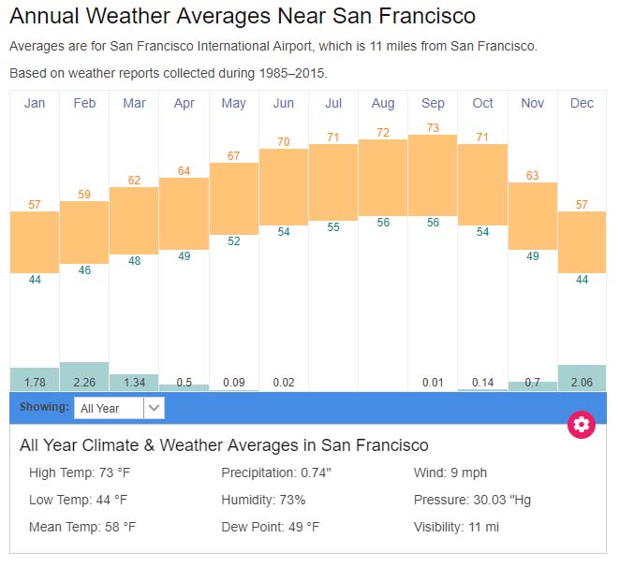Select the May month header
This screenshot has width=619, height=567.
point(233,103)
